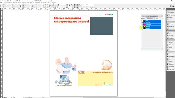Open the Просмотр menu
This screenshot has width=175, height=98.
44,3
